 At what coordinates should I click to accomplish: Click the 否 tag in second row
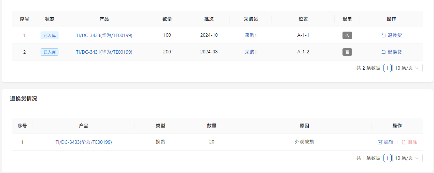pyautogui.click(x=347, y=52)
